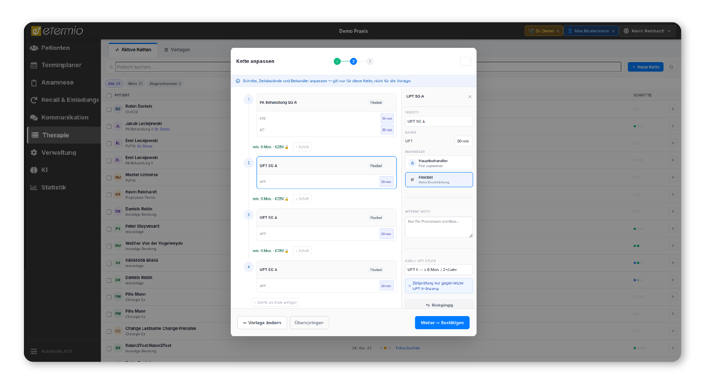
Task: Click the Überspringen button
Action: pyautogui.click(x=309, y=323)
